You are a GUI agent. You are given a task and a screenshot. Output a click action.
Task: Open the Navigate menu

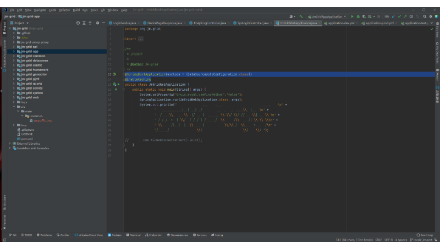pos(40,10)
